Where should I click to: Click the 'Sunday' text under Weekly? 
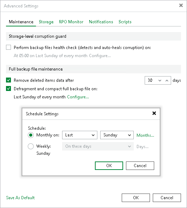tap(43, 153)
